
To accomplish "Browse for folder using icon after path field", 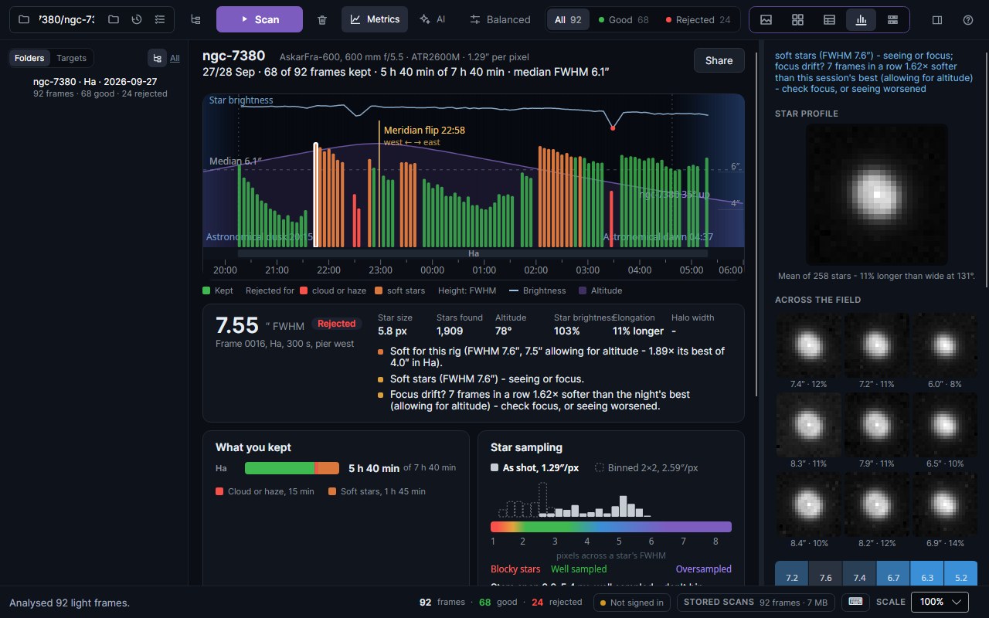I will point(114,19).
